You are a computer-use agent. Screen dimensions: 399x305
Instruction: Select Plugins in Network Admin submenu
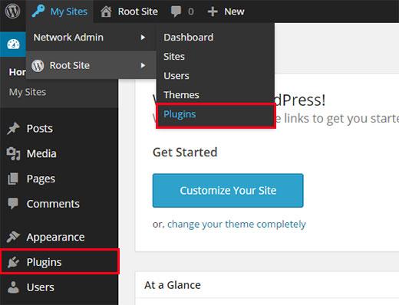(180, 114)
